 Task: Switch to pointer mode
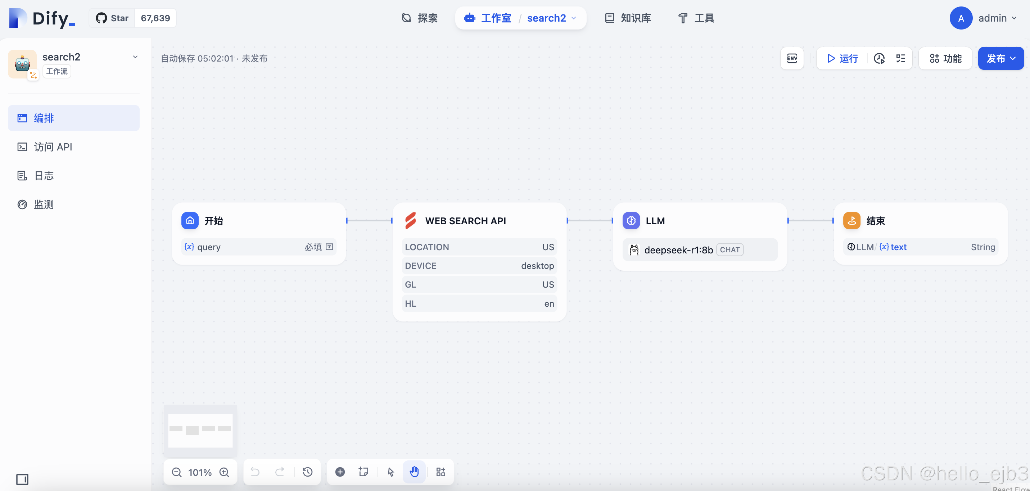pyautogui.click(x=390, y=472)
